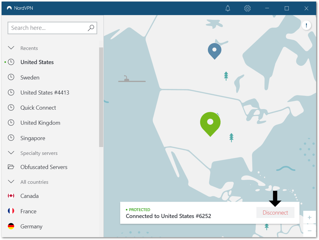
Task: Click clock icon beside Sweden
Action: [x=11, y=77]
